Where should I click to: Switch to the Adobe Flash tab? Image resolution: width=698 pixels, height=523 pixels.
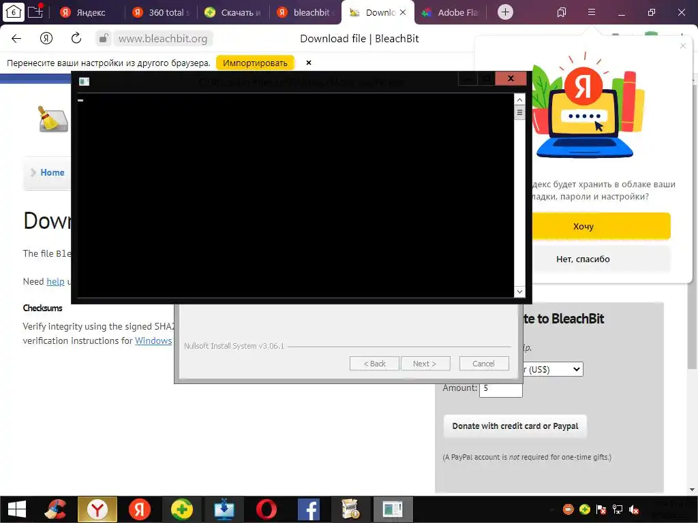[x=450, y=12]
